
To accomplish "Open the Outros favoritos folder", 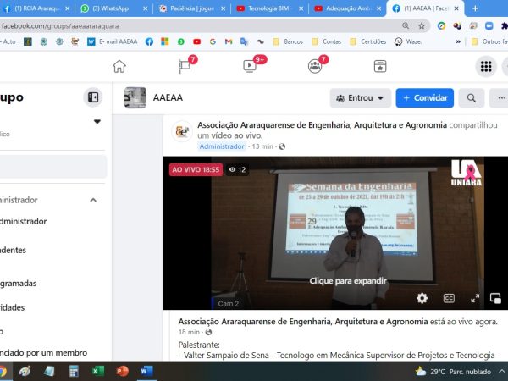I will (x=489, y=41).
